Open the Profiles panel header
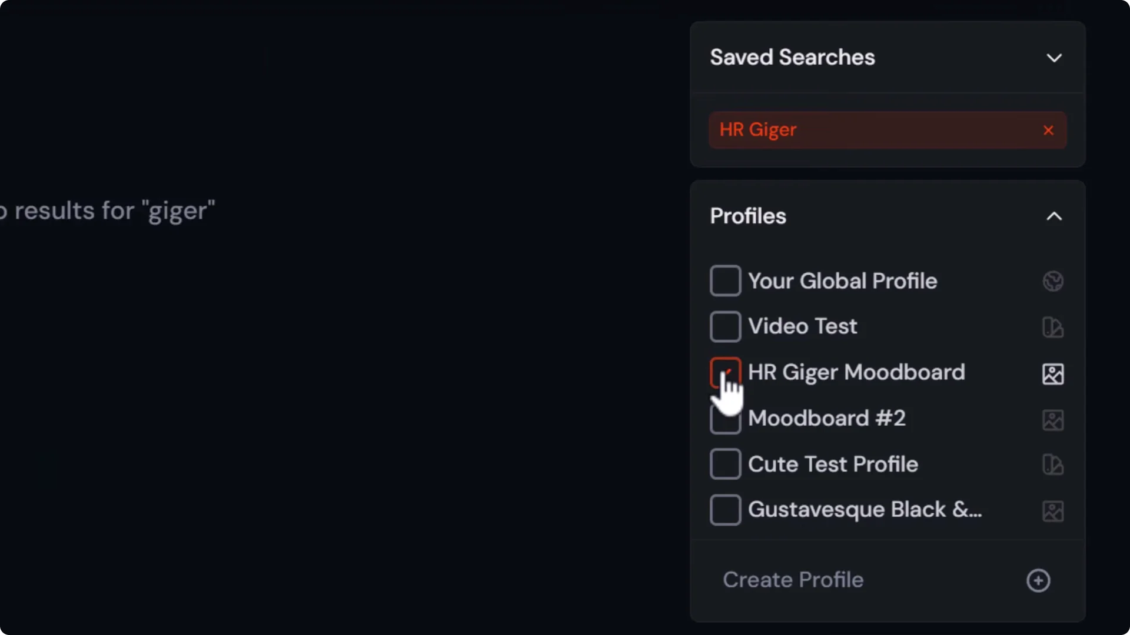 click(x=748, y=216)
